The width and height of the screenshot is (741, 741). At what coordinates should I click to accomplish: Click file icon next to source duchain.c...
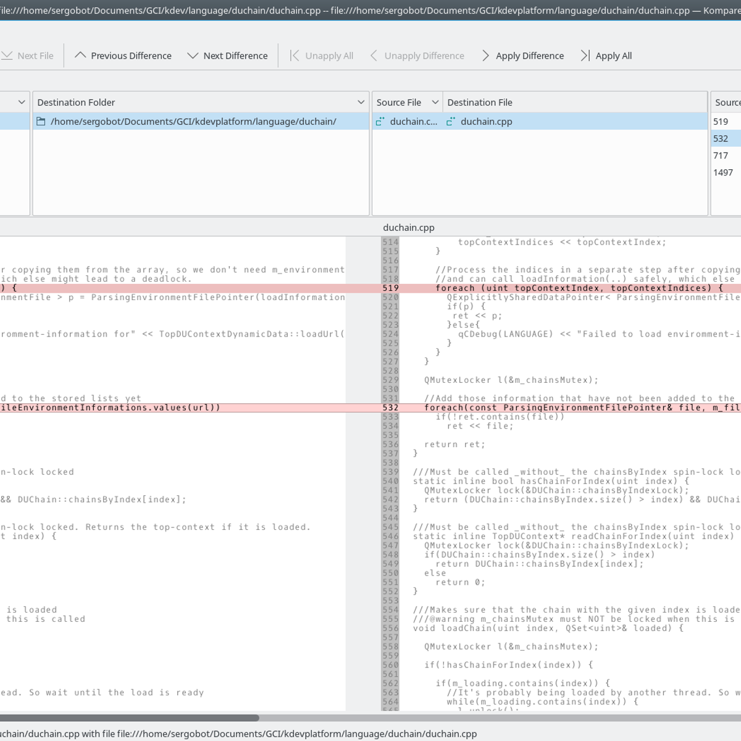tap(380, 122)
